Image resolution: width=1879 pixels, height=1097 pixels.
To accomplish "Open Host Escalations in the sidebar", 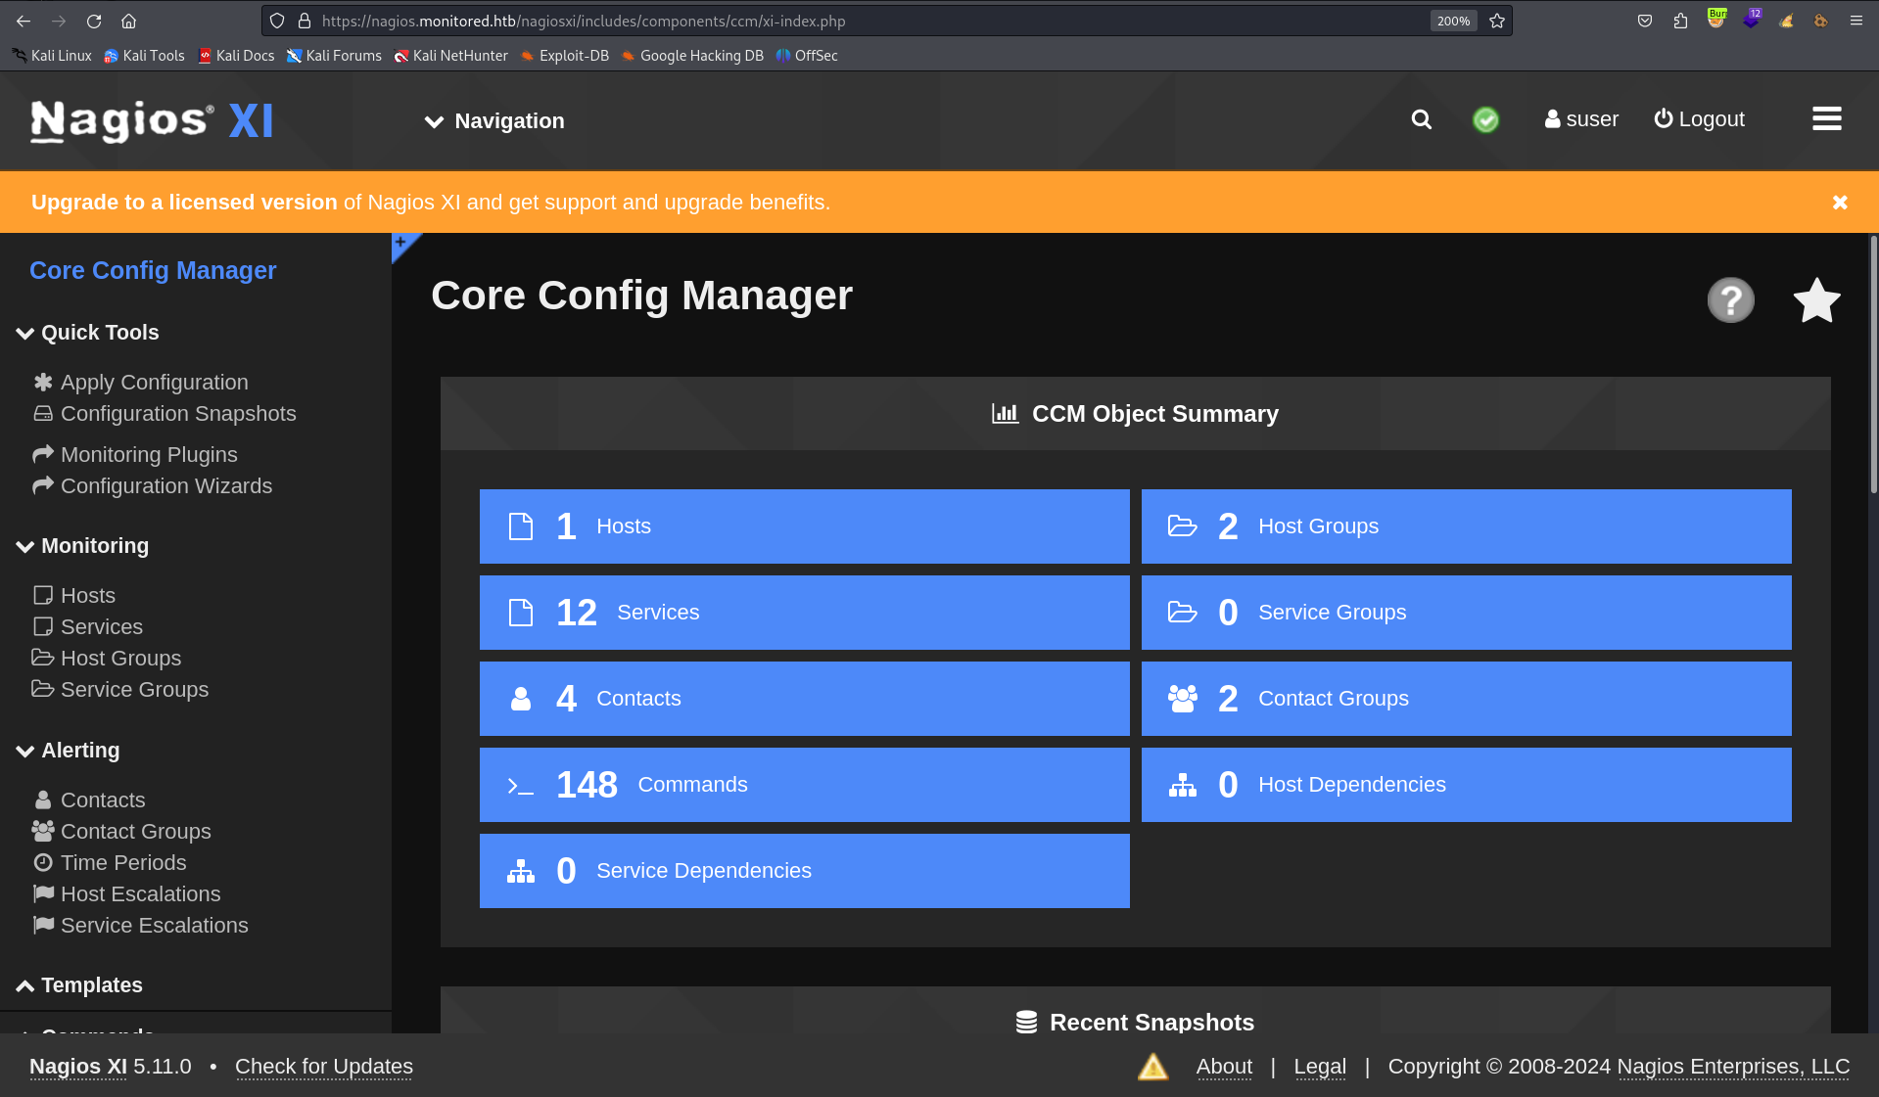I will 126,894.
